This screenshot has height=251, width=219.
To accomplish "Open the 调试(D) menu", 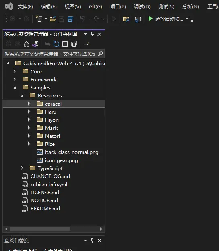I will [x=142, y=7].
